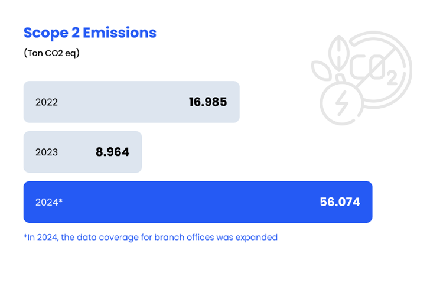
Task: Select the 2022 emissions bar
Action: click(132, 102)
